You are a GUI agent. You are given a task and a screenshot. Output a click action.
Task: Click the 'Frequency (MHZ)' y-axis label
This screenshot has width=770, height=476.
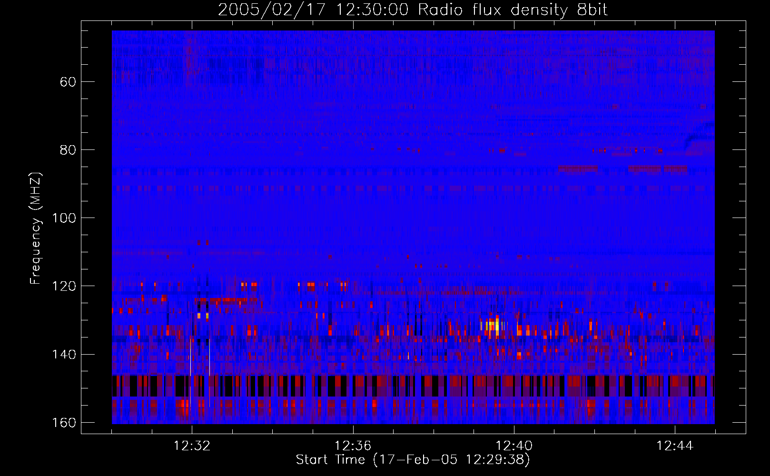pos(36,228)
